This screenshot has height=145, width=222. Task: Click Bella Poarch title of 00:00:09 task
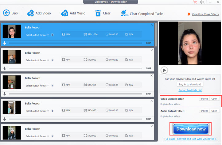[33, 129]
